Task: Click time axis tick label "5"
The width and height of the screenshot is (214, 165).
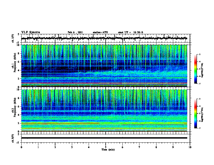Action: click(x=106, y=147)
